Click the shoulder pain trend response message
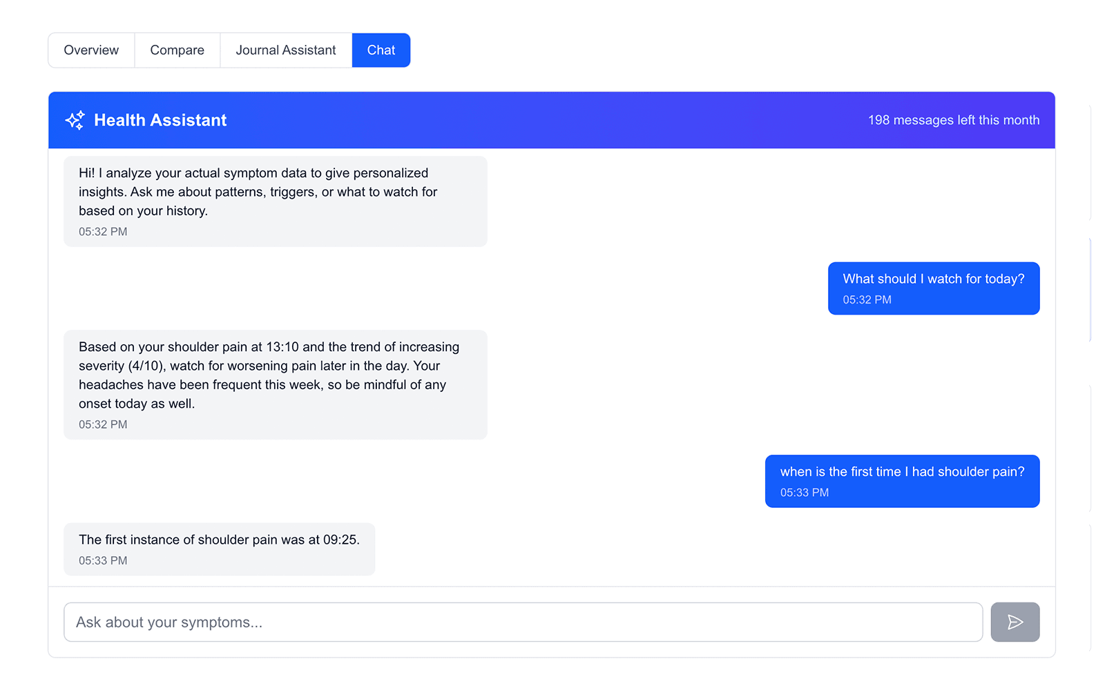 (275, 384)
